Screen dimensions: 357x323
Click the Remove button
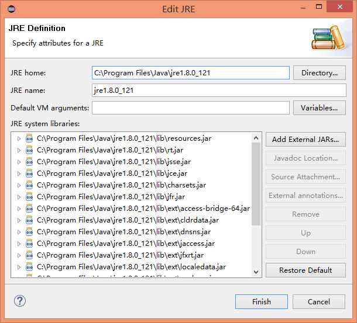pyautogui.click(x=305, y=214)
